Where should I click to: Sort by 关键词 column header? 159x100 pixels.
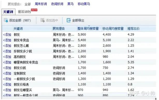pos(18,28)
